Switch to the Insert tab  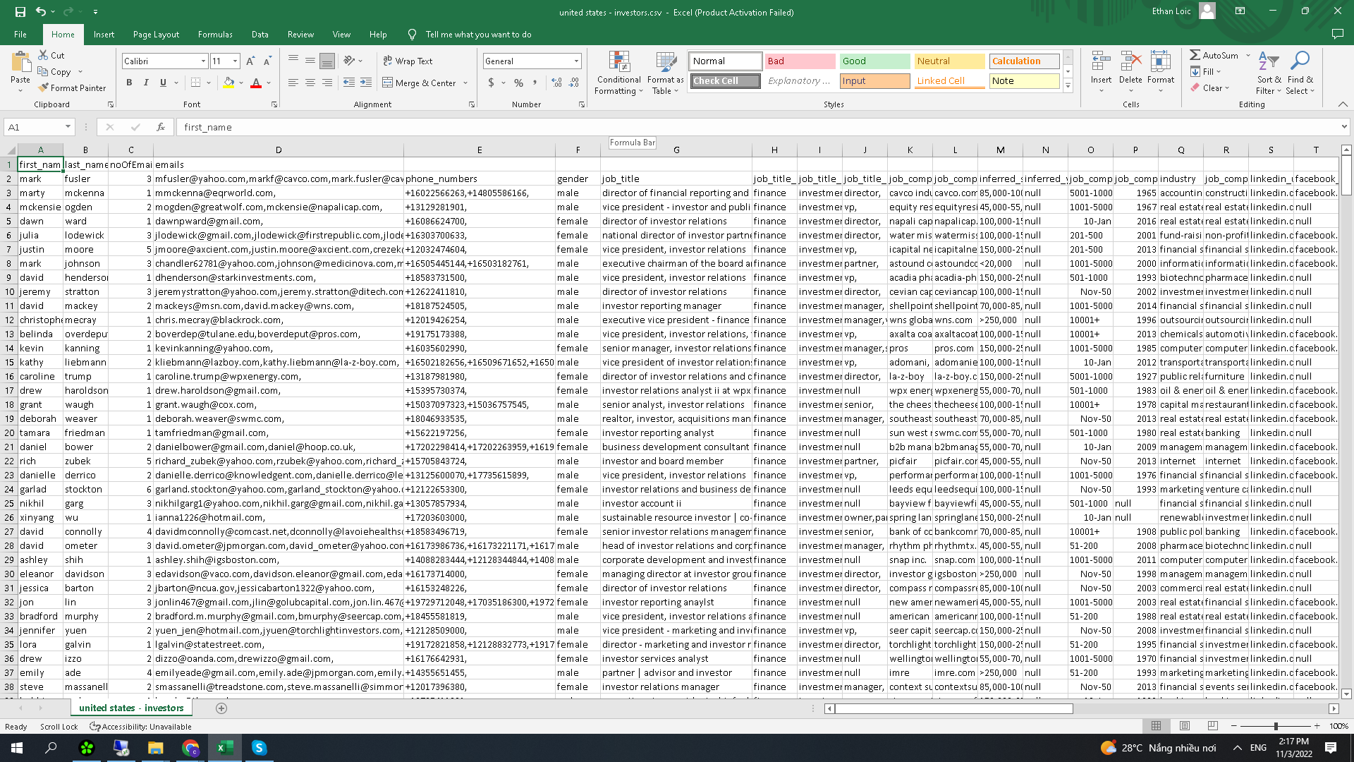tap(104, 34)
